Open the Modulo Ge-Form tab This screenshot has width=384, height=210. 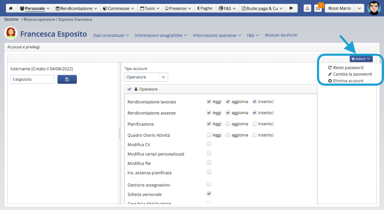tap(281, 35)
